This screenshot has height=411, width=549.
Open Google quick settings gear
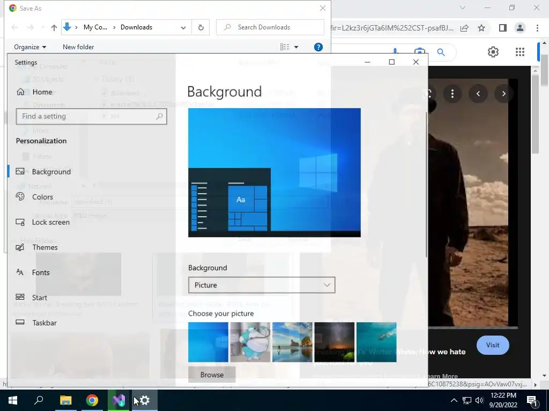pos(493,52)
